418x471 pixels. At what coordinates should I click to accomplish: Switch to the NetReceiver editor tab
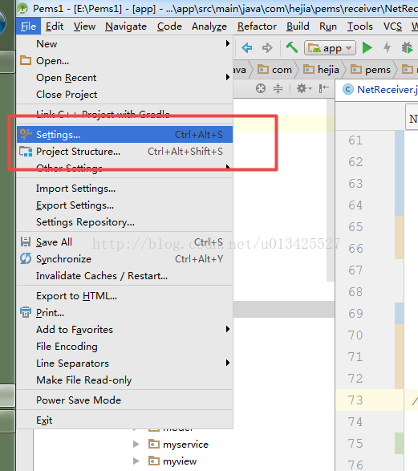click(378, 90)
